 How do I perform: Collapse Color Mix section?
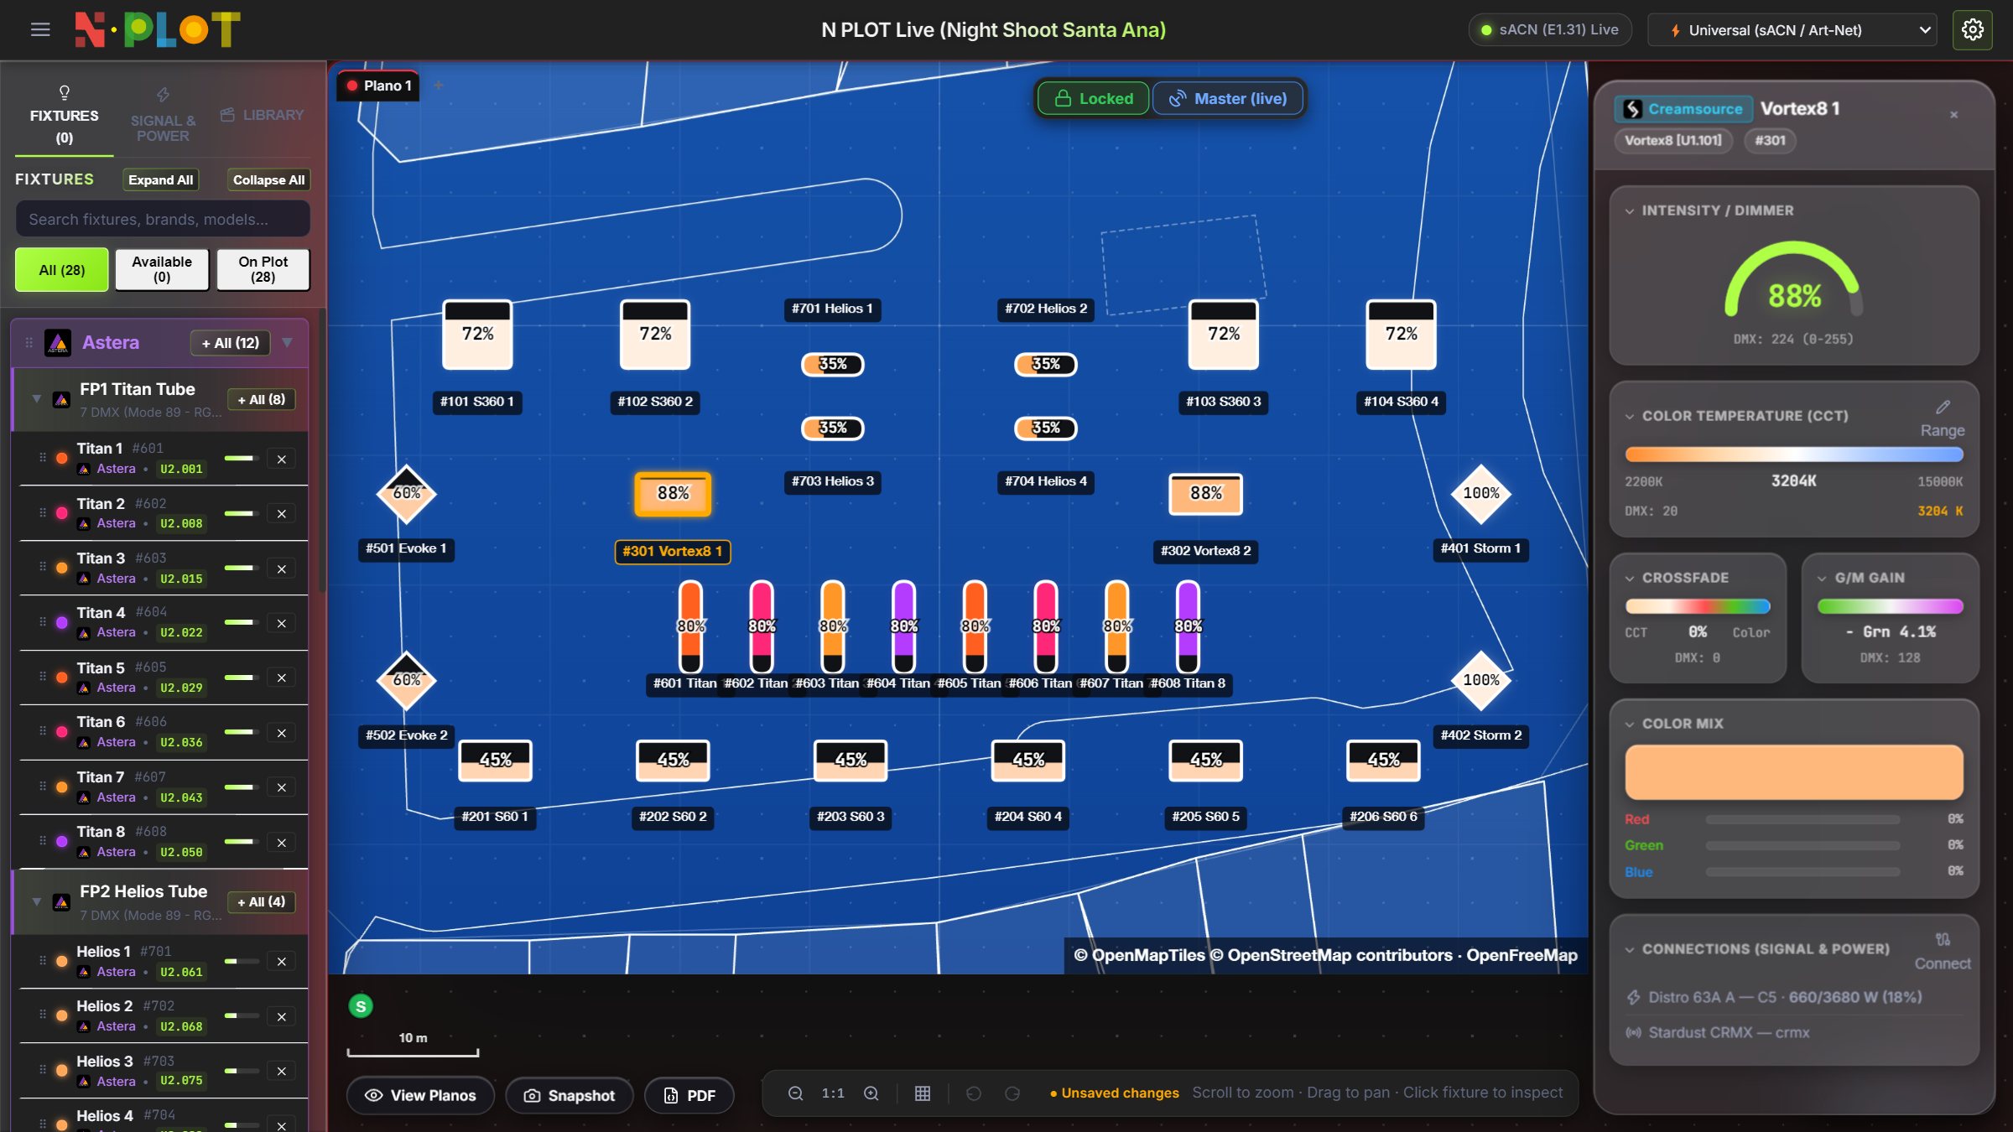1630,724
